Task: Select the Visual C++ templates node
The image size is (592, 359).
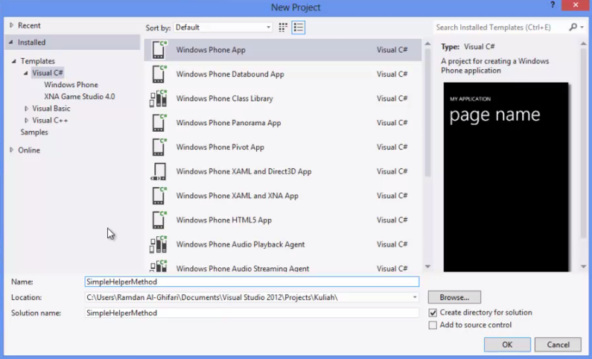Action: click(x=50, y=121)
